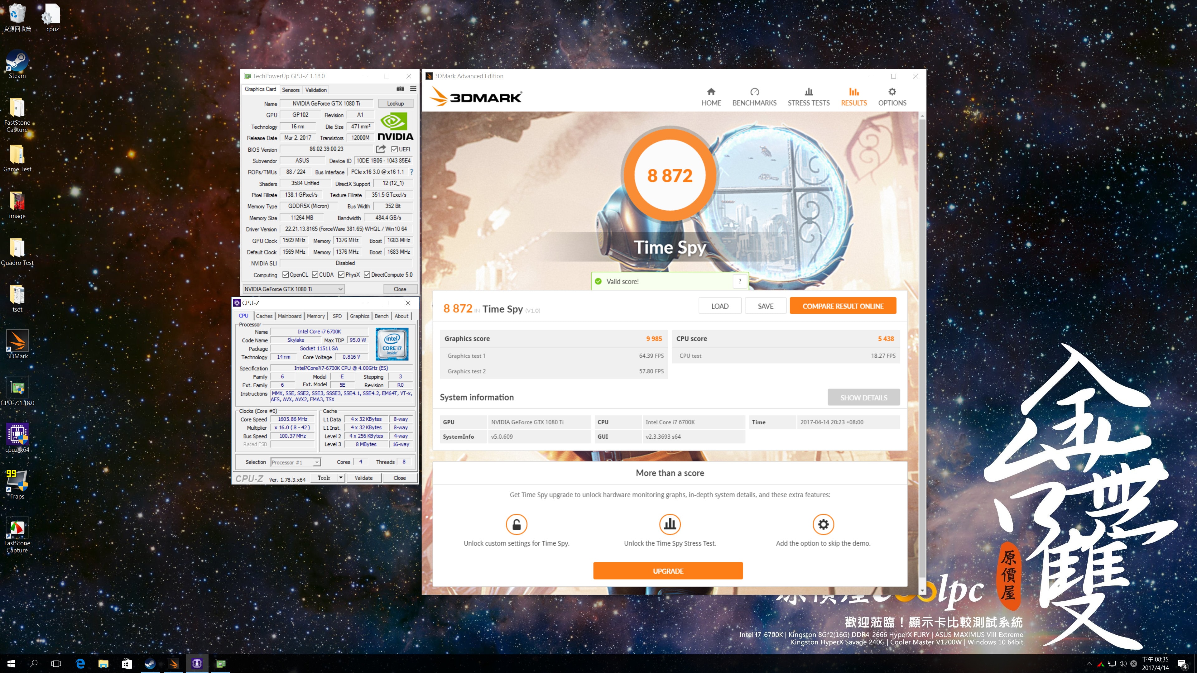Click LOAD in 3DMark results
Screen dimensions: 1197x673
coord(720,306)
